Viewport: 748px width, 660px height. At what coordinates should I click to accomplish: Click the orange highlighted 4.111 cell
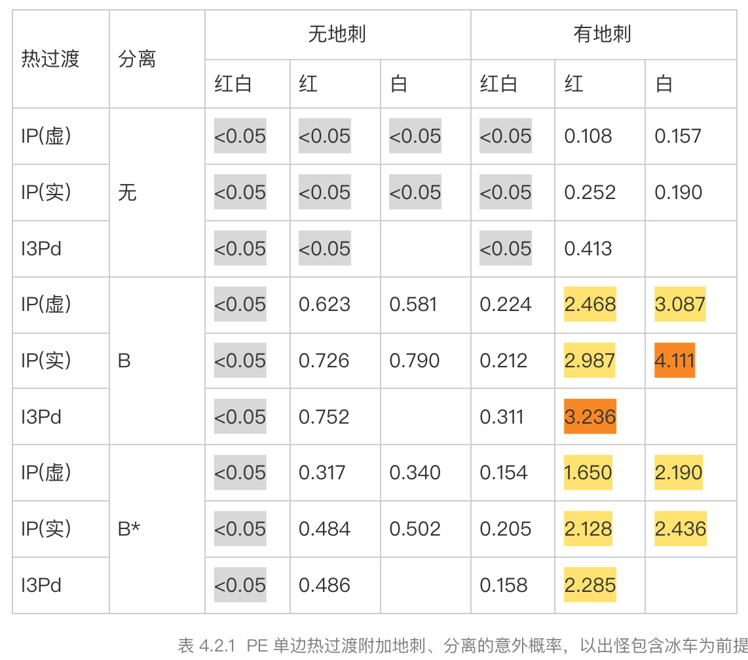(674, 360)
